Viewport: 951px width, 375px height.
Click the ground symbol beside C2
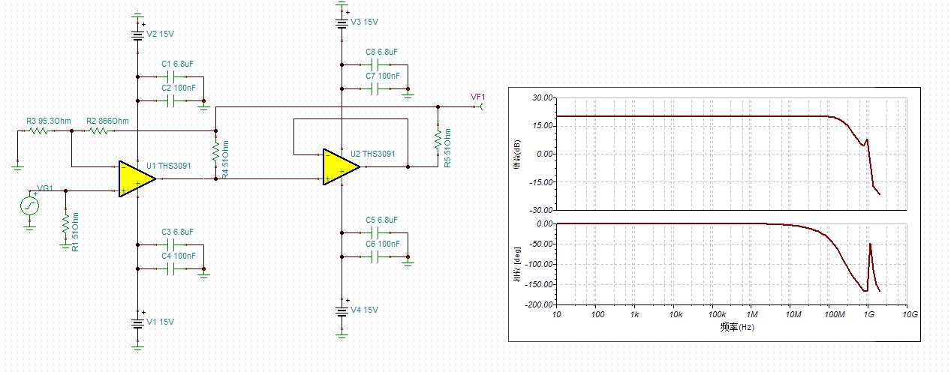tap(203, 107)
